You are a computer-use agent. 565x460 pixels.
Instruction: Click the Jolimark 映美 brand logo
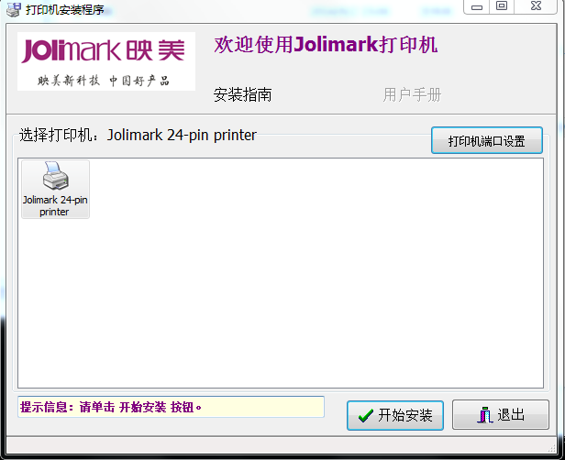[x=105, y=50]
